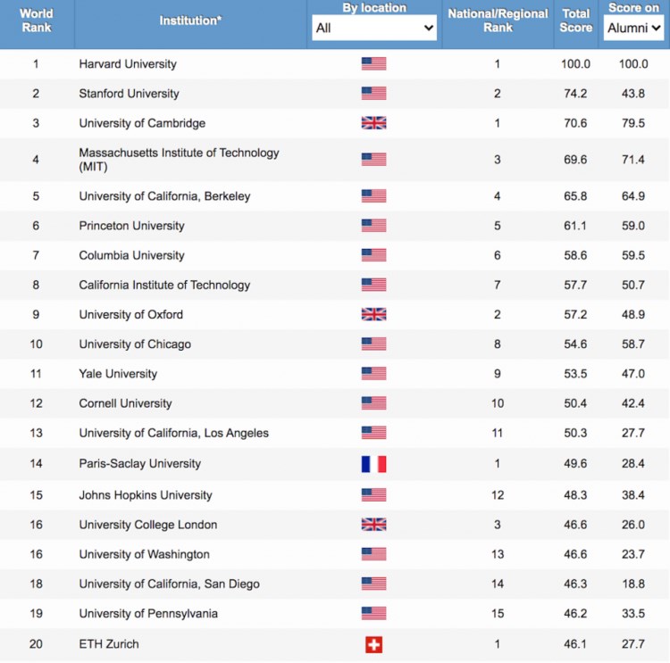Click the flag in University of Chicago row
The image size is (670, 663).
click(374, 344)
